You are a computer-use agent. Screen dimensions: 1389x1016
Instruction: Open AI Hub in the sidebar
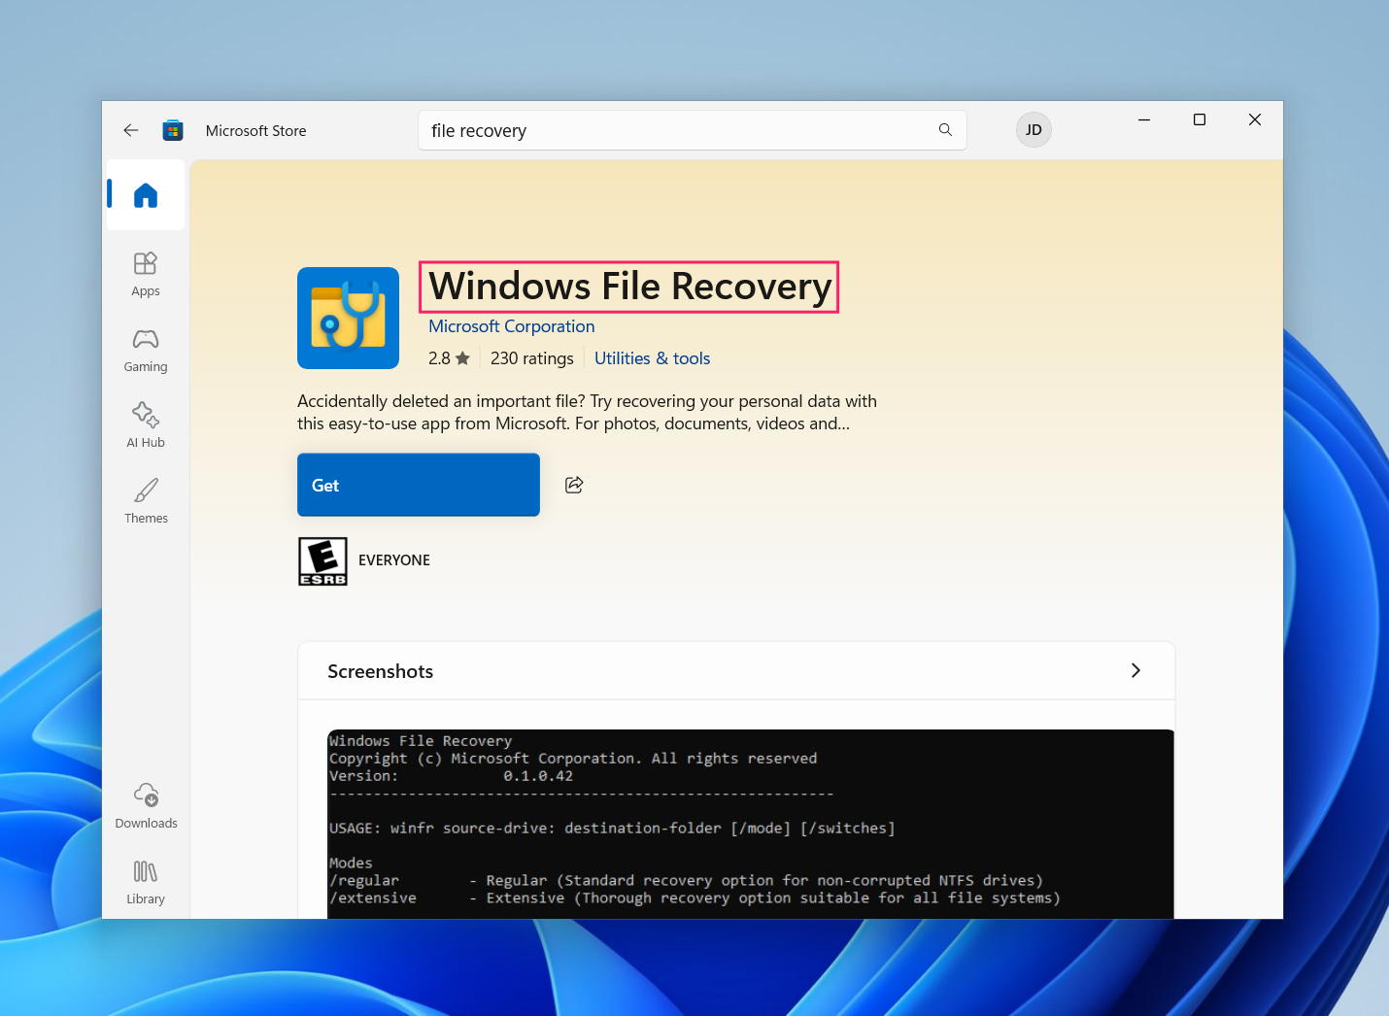(x=146, y=425)
